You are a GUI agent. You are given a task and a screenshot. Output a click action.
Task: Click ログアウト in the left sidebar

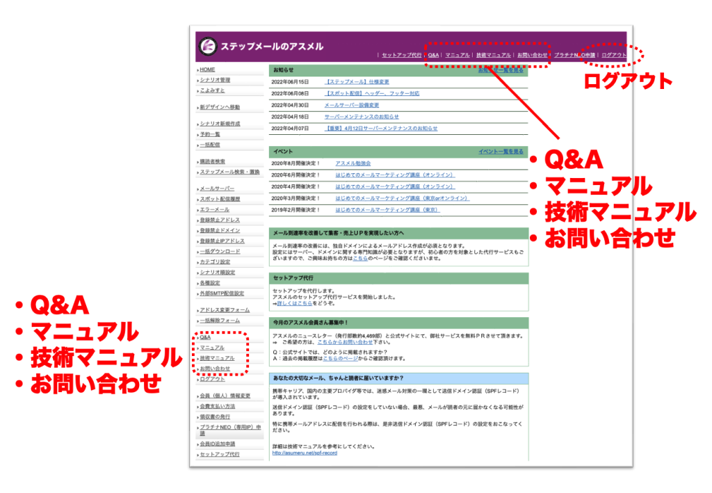click(x=212, y=379)
